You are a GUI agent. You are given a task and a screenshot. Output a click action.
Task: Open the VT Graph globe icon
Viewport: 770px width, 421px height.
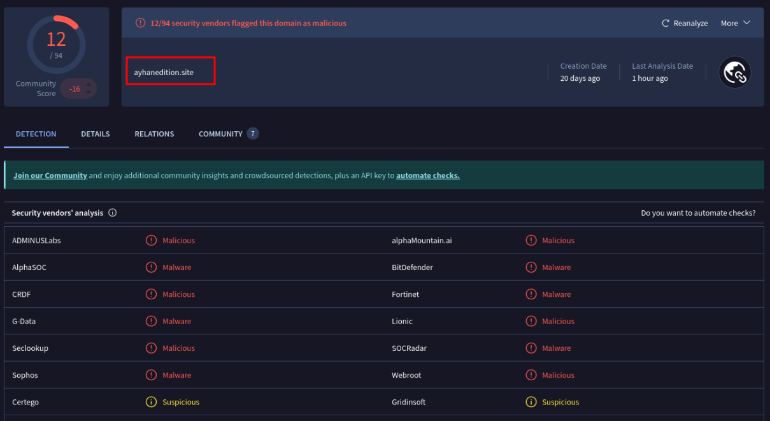pyautogui.click(x=735, y=71)
